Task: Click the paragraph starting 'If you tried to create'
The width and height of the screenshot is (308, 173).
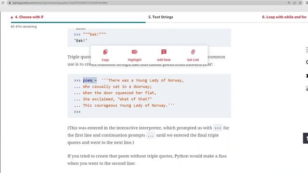Action: [x=147, y=160]
